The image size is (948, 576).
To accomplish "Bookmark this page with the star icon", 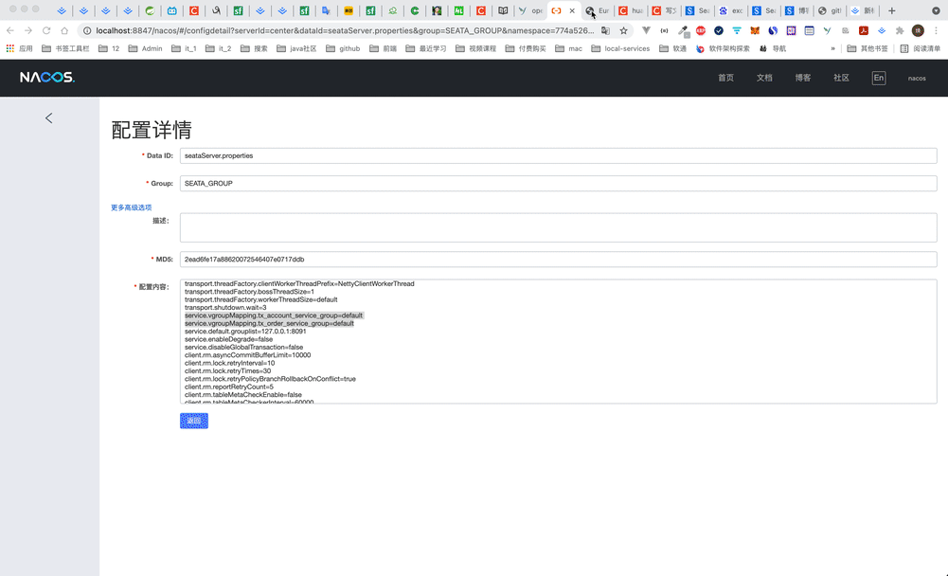I will coord(623,30).
